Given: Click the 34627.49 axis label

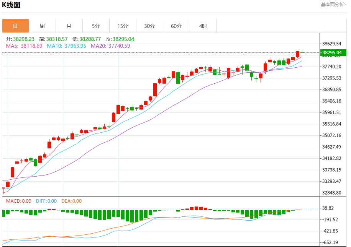Looking at the screenshot, I should point(332,147).
